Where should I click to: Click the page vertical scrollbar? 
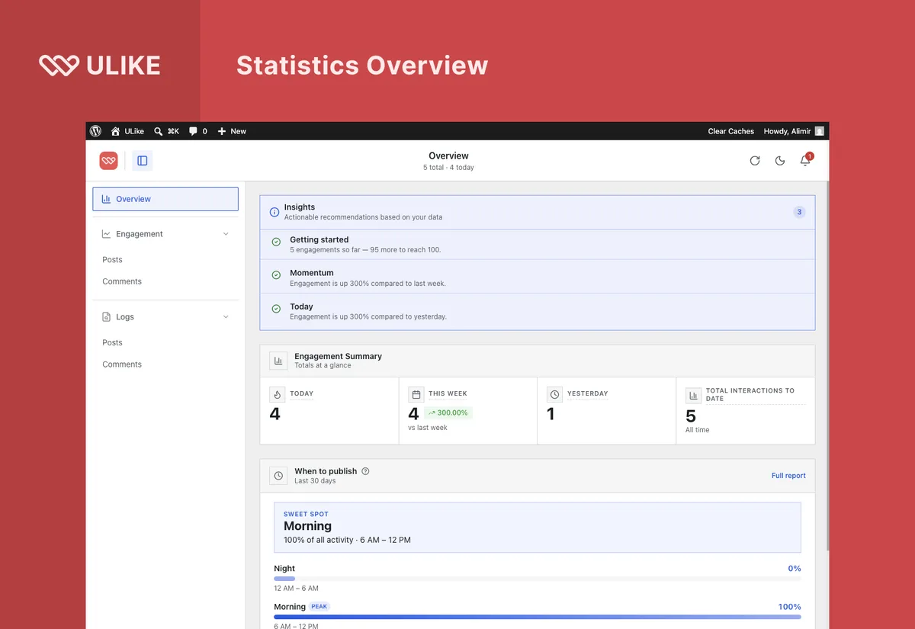[x=827, y=366]
